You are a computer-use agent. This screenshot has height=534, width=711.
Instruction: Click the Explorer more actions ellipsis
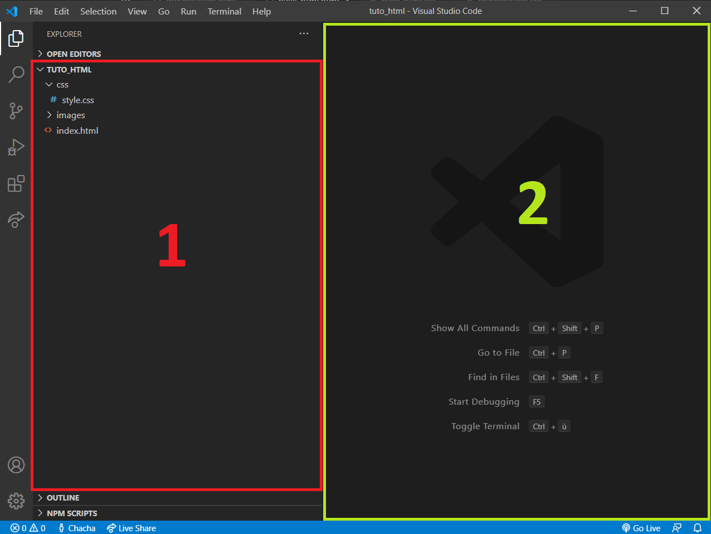point(304,34)
